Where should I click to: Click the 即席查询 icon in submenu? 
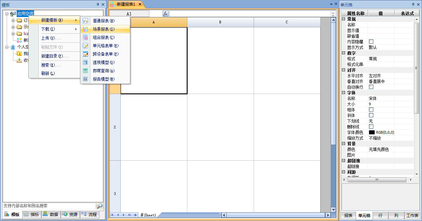[x=85, y=71]
